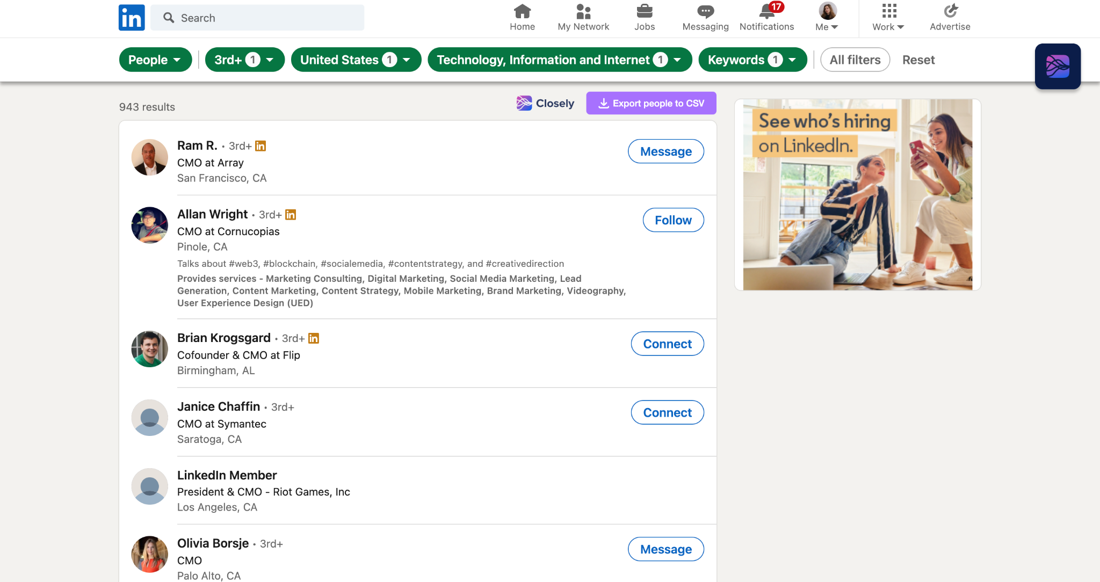Reset all search filters
The image size is (1100, 582).
click(x=918, y=60)
